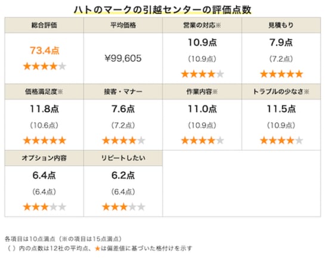328x258 pixels.
Task: Click the star rating under トラブルの少なさ
Action: point(281,140)
